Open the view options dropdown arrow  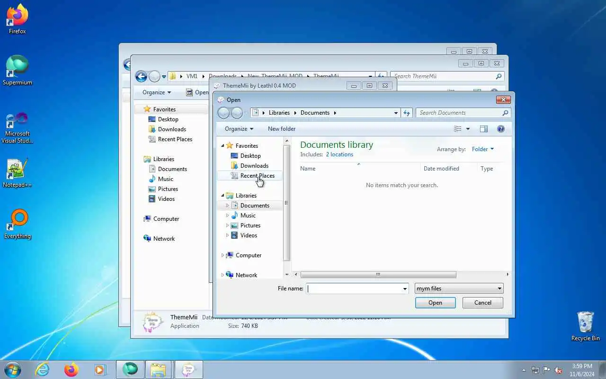click(x=468, y=129)
